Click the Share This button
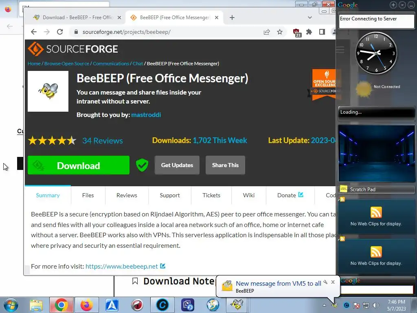Viewport: 417px width, 313px height. click(x=225, y=165)
